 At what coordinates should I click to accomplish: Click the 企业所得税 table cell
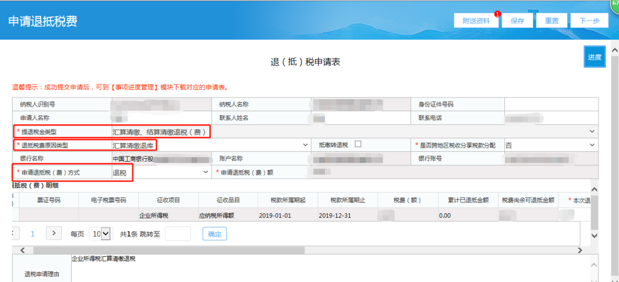[168, 216]
